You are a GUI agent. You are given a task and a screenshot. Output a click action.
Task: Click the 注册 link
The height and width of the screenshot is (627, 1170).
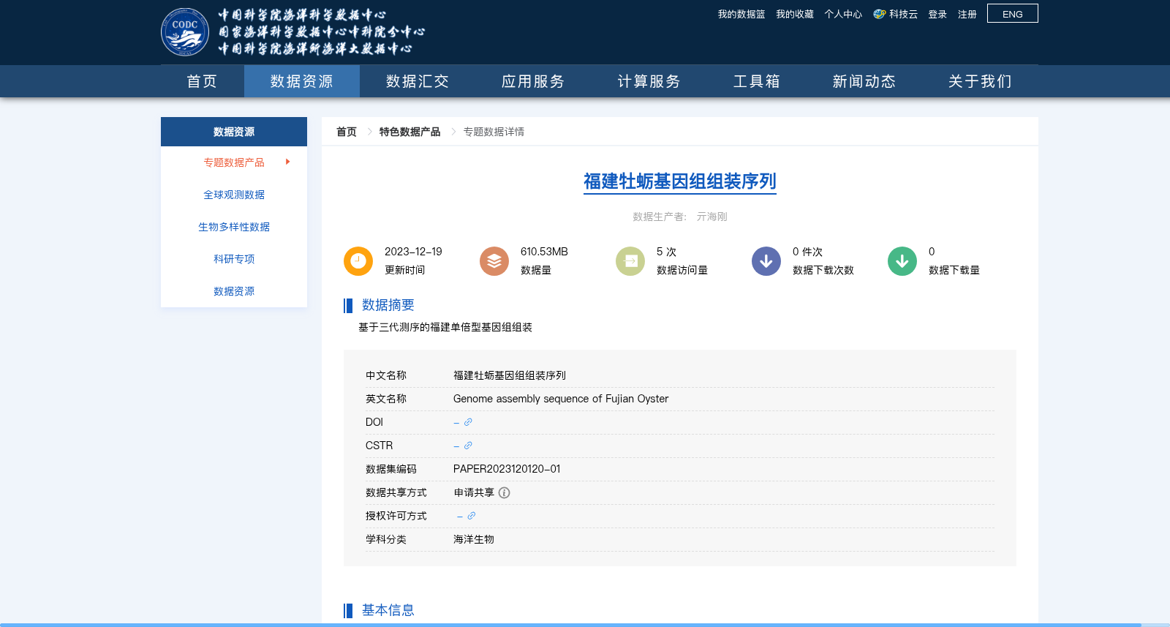coord(967,14)
